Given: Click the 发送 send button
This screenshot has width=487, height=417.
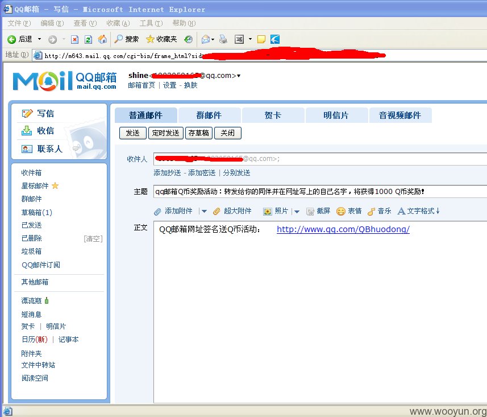Looking at the screenshot, I should click(x=132, y=133).
